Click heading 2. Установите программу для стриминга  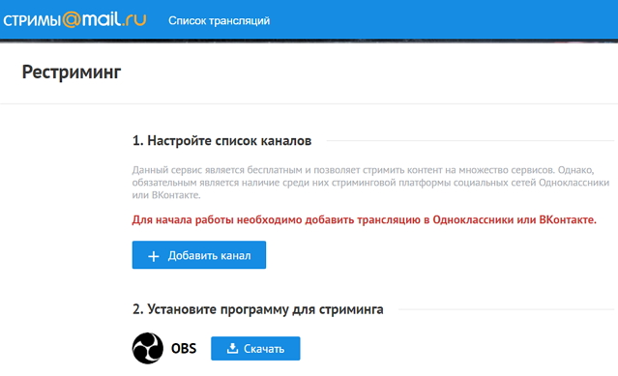(x=258, y=309)
